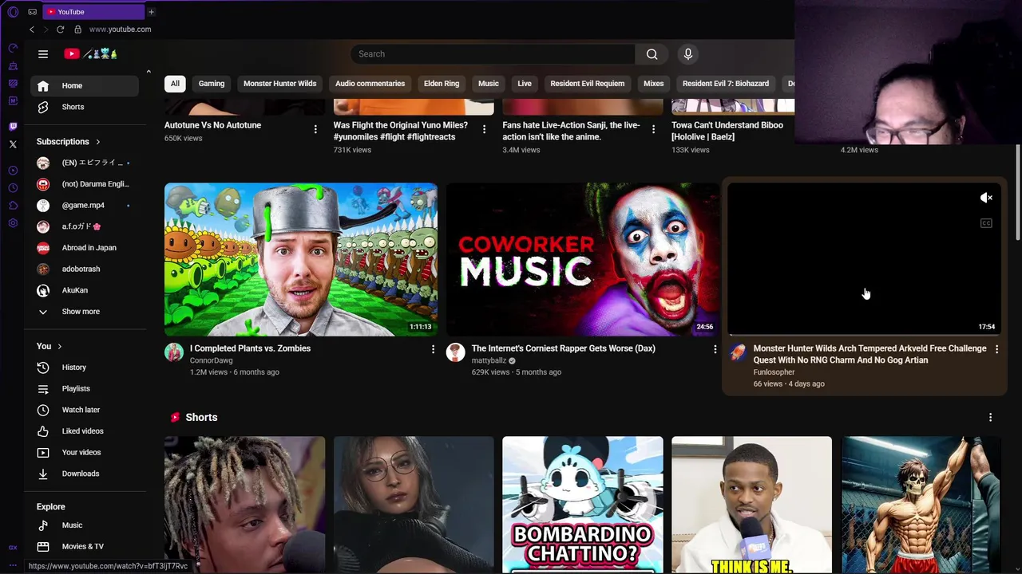This screenshot has width=1022, height=574.
Task: Select the Audio commentaries chip
Action: 370,84
